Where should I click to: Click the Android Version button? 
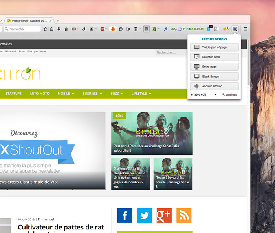coord(214,86)
